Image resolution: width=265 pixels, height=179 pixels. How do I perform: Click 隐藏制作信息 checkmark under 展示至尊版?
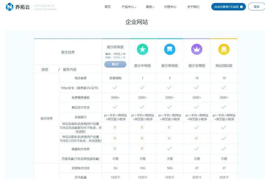point(196,149)
